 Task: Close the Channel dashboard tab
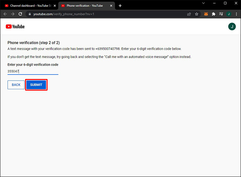point(55,6)
